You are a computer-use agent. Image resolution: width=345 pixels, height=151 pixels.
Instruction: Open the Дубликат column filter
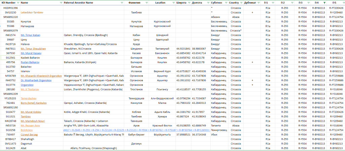coord(258,3)
